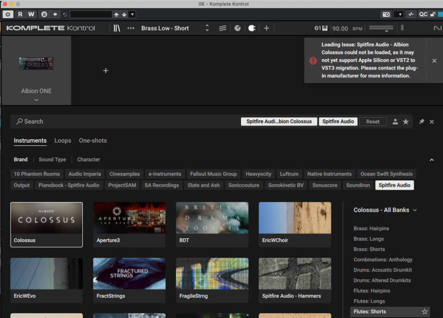The width and height of the screenshot is (443, 318).
Task: Select the Colossus product tile
Action: click(47, 225)
